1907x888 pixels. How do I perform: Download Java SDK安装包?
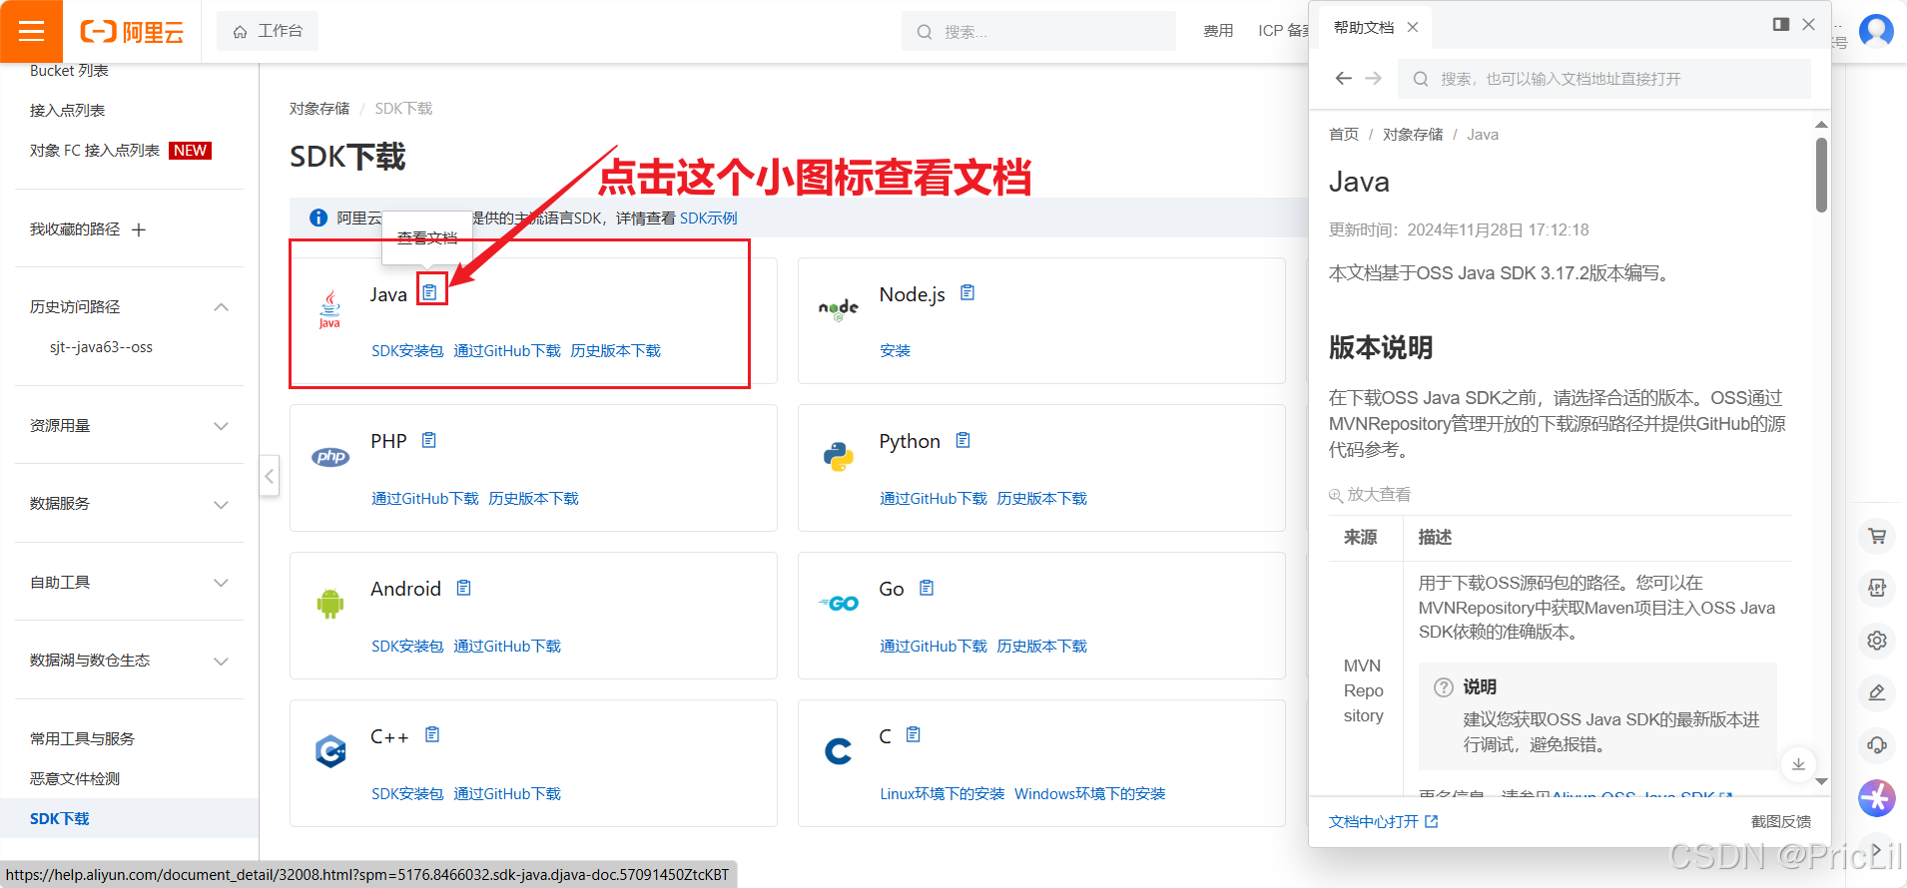tap(407, 351)
